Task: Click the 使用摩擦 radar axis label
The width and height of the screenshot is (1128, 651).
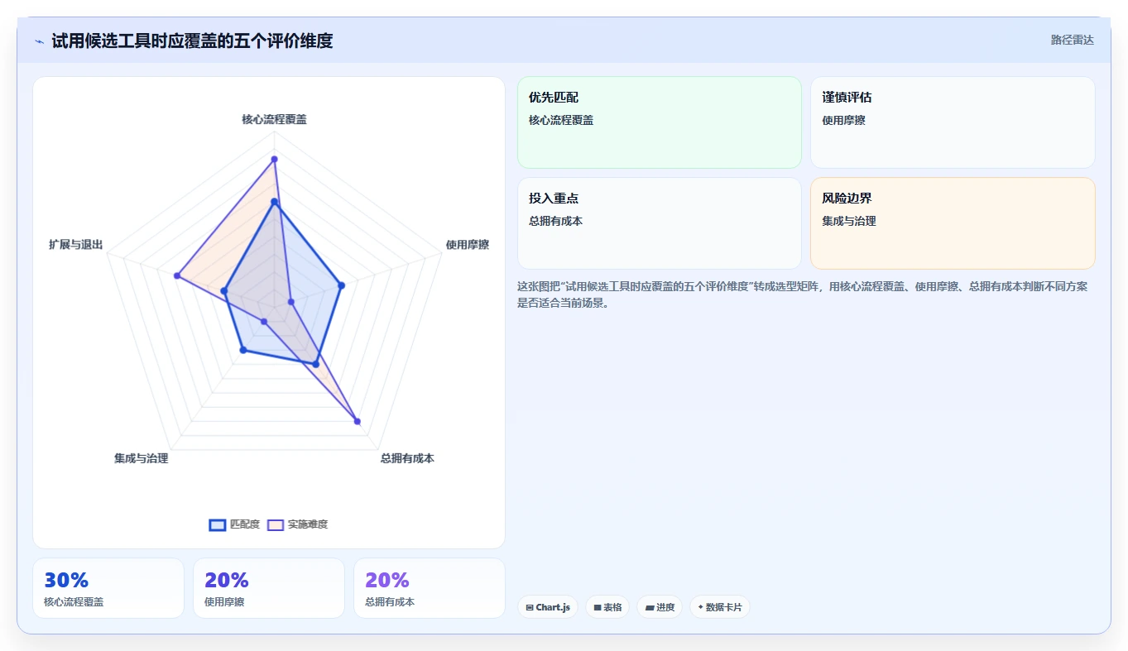Action: click(467, 245)
